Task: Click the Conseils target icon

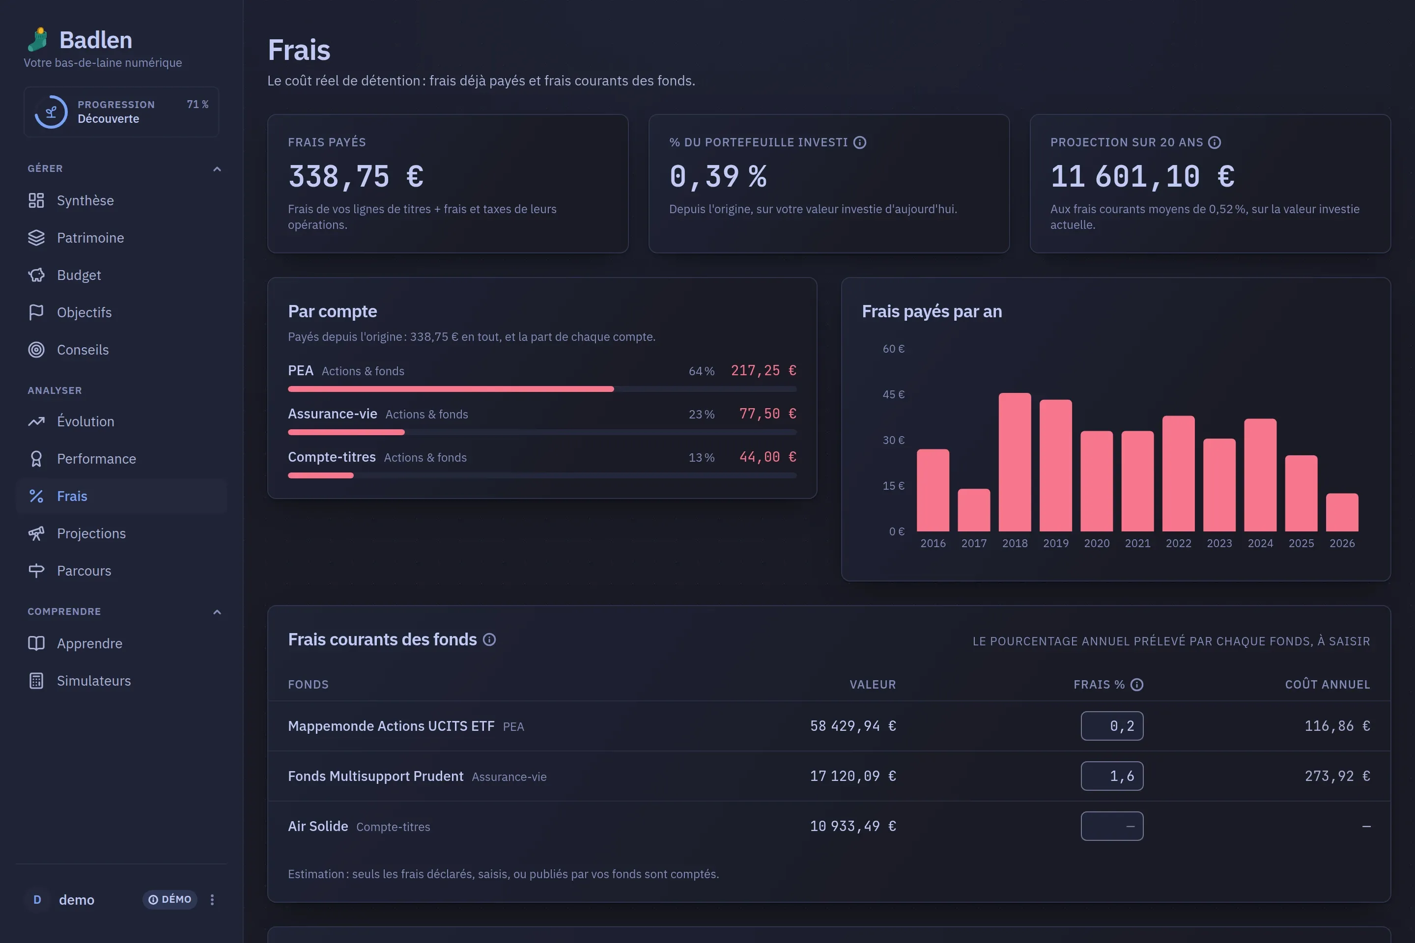Action: coord(36,349)
